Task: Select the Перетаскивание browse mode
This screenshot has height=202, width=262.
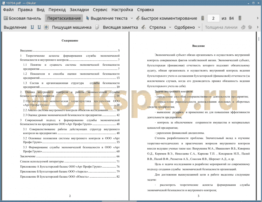Action: (64, 18)
